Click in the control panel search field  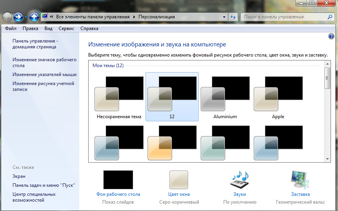pyautogui.click(x=283, y=17)
